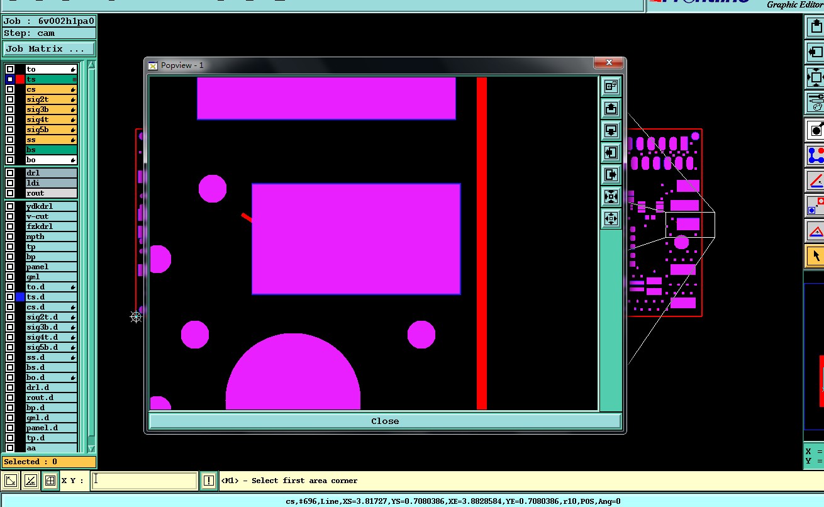Pan the Popview right with arrow icon
The image size is (824, 507).
coord(611,174)
